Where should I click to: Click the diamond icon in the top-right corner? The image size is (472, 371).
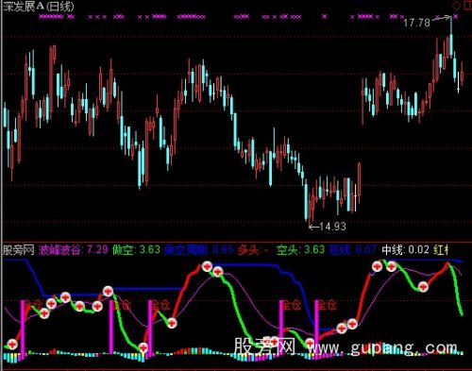(456, 6)
